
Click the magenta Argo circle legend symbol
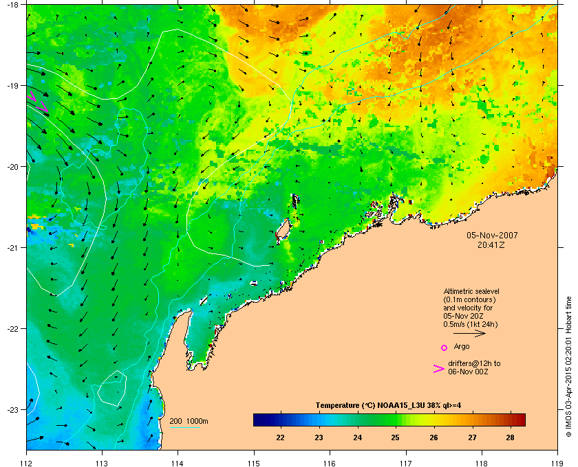coord(445,348)
